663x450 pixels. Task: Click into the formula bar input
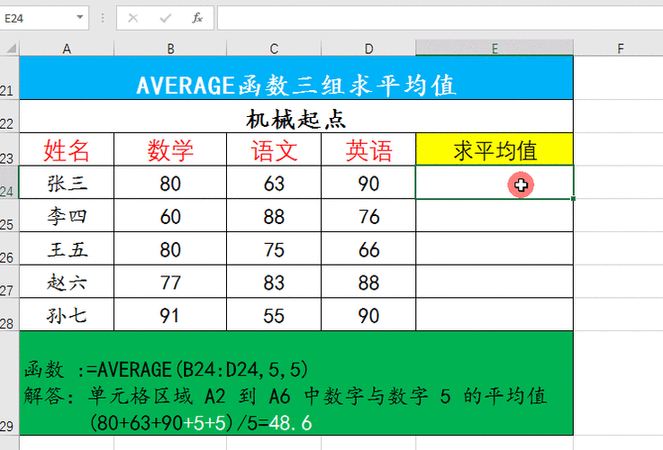pos(440,18)
